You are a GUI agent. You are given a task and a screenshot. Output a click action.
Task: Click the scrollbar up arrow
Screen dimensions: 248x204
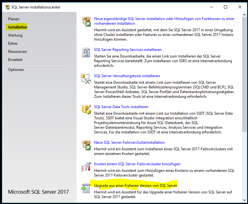[244, 15]
